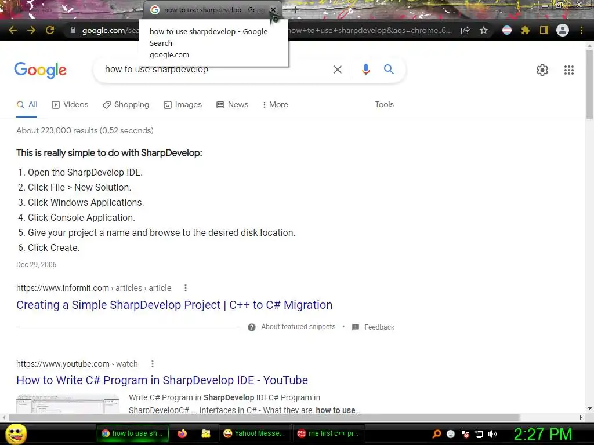
Task: Click the volume speaker tray icon
Action: coord(492,434)
